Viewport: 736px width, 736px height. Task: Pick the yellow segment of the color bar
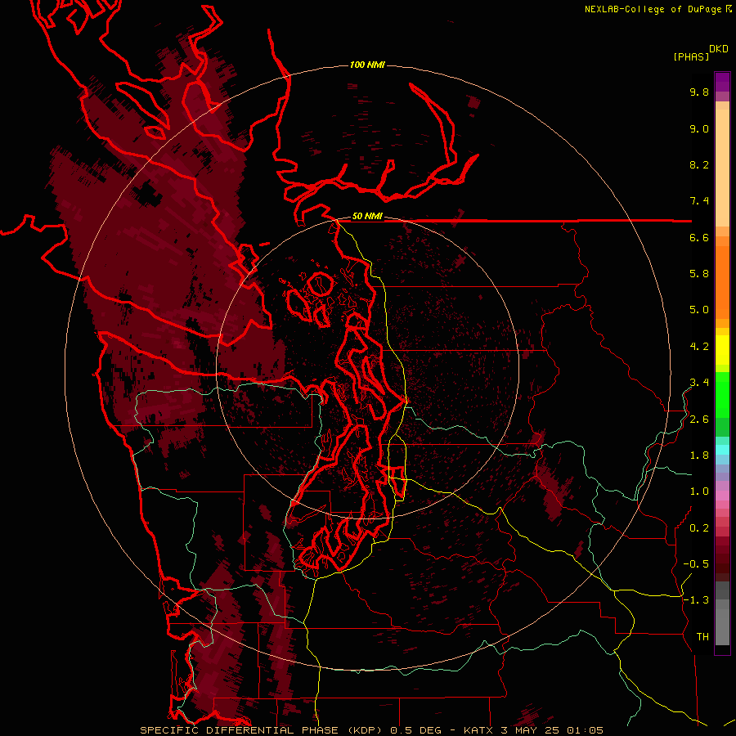coord(722,350)
